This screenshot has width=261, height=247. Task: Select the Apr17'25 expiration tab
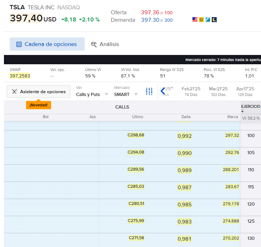tap(245, 91)
